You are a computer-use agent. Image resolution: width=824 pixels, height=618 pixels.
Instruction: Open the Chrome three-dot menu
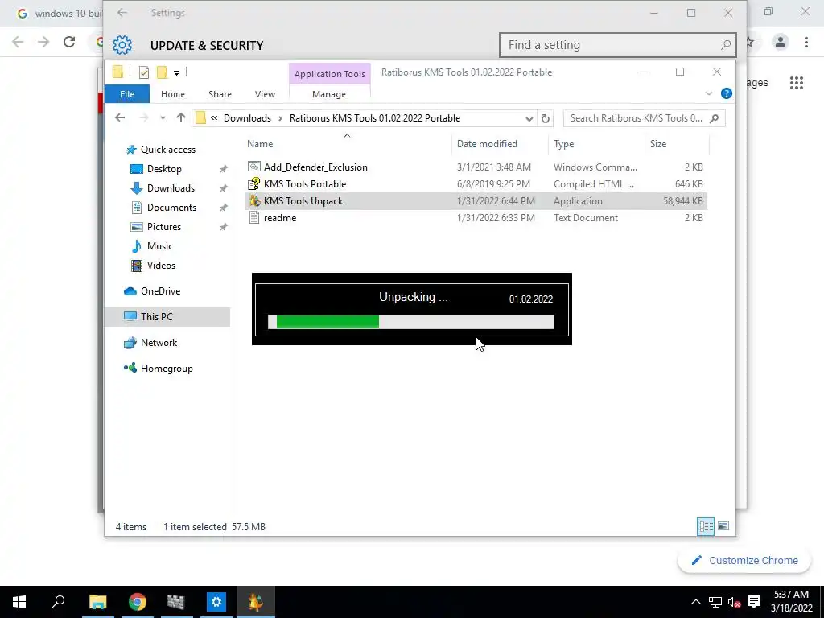tap(806, 42)
